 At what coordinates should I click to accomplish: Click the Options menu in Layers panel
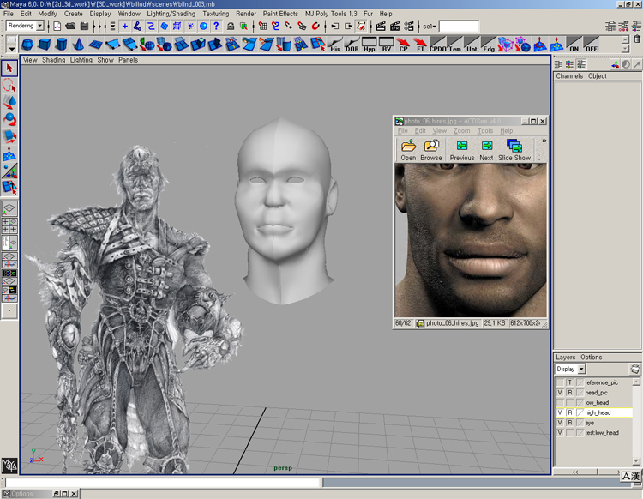coord(592,358)
